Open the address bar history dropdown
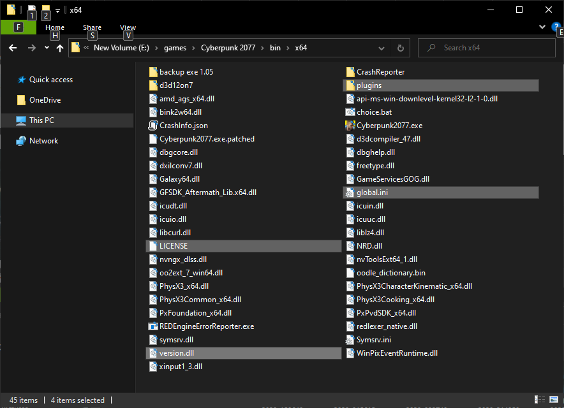Screen dimensions: 564x408 coord(382,48)
